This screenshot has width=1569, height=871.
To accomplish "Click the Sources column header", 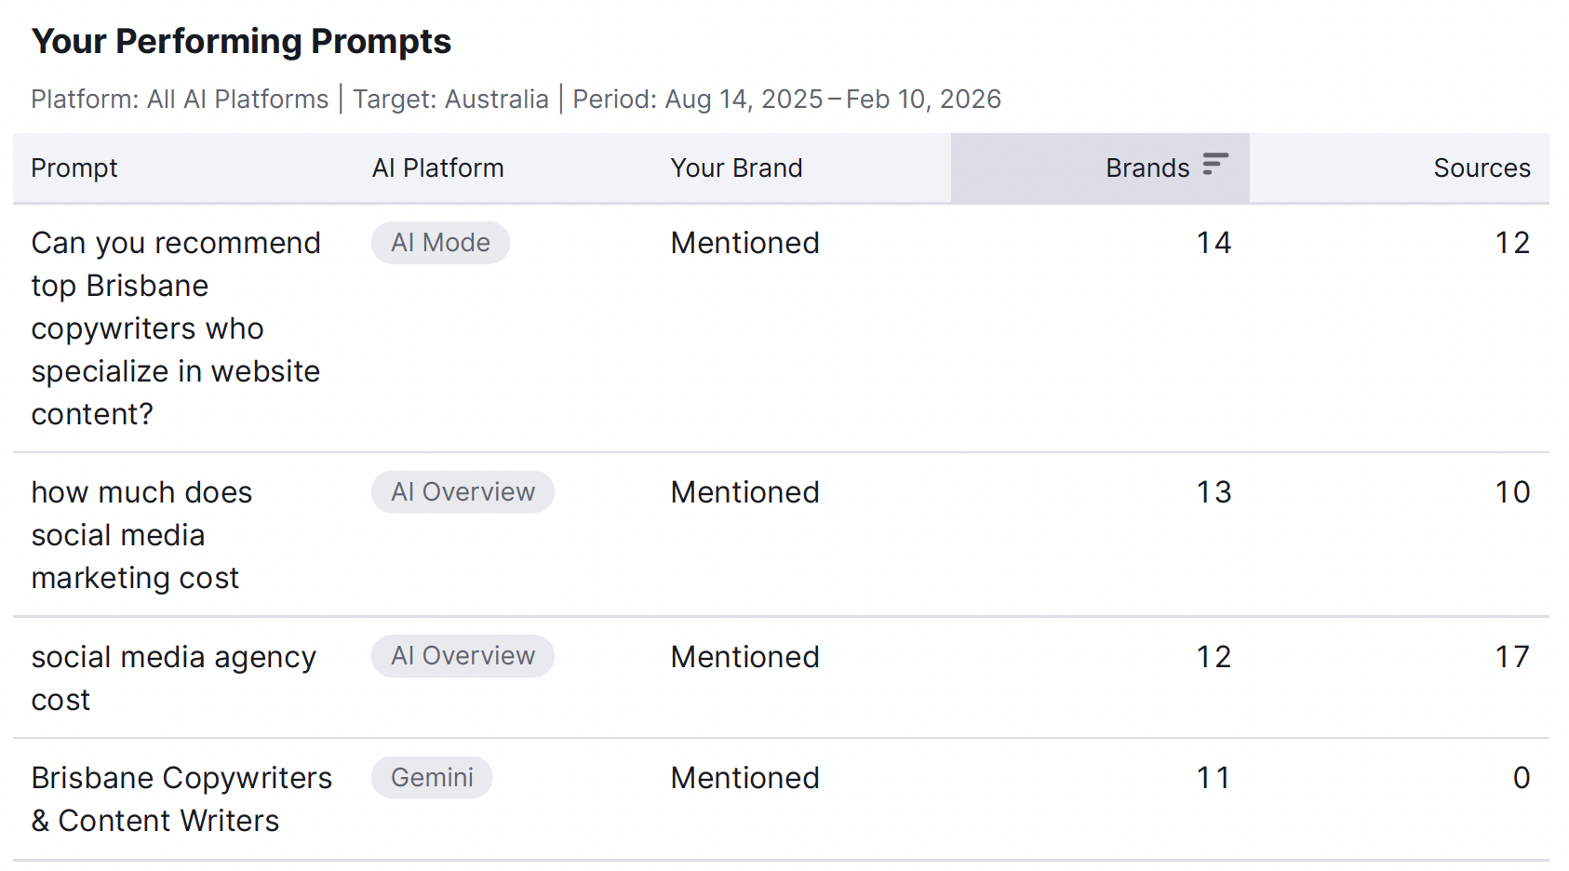I will pos(1481,168).
